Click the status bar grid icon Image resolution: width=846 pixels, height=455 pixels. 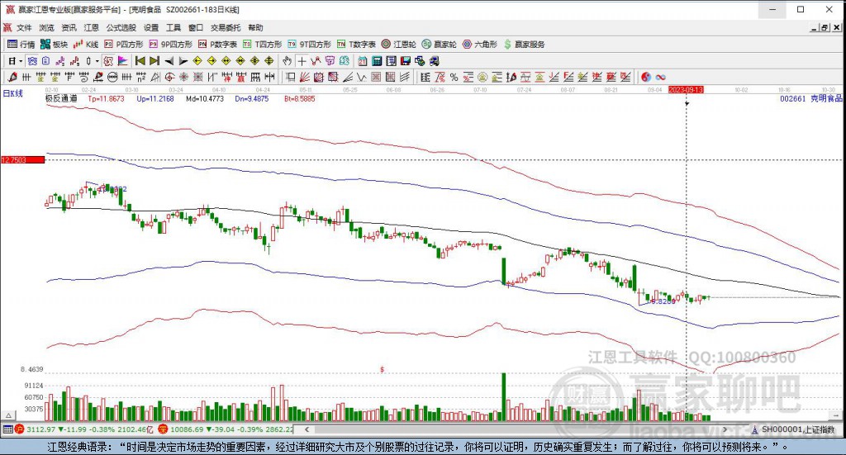7,429
